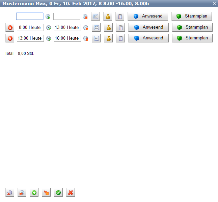Click Anwesend button in 8:00–13:00 row
The height and width of the screenshot is (202, 218).
pyautogui.click(x=148, y=27)
